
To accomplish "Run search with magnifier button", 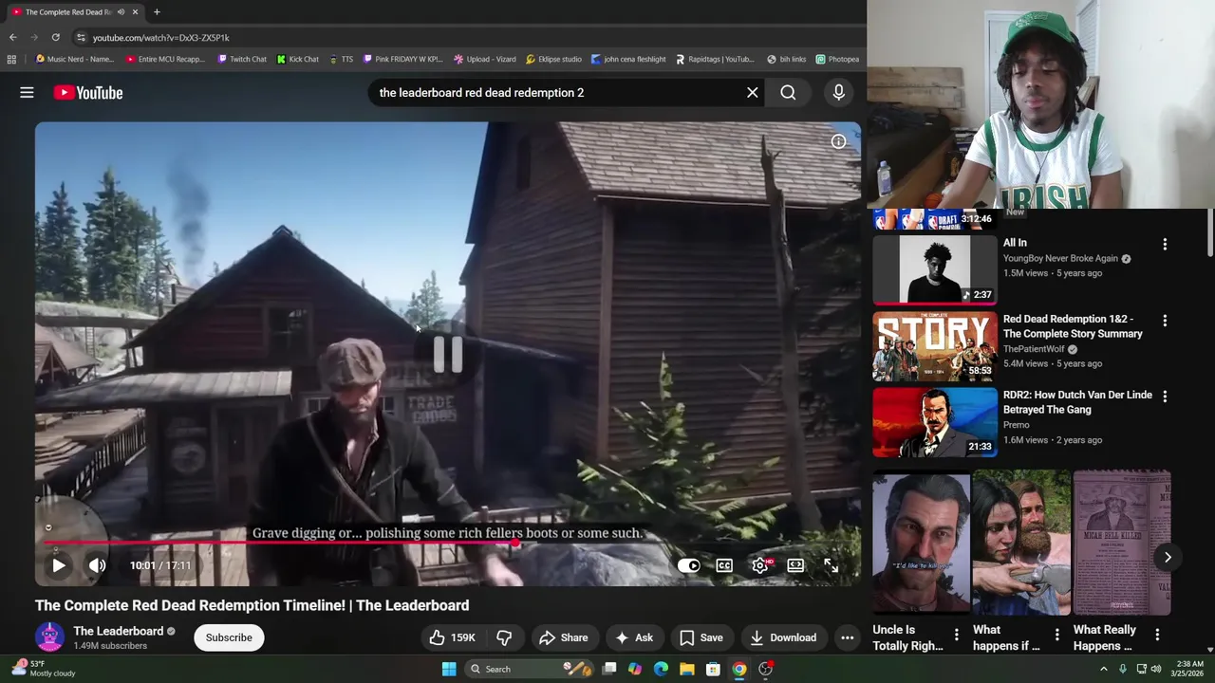I will tap(788, 92).
